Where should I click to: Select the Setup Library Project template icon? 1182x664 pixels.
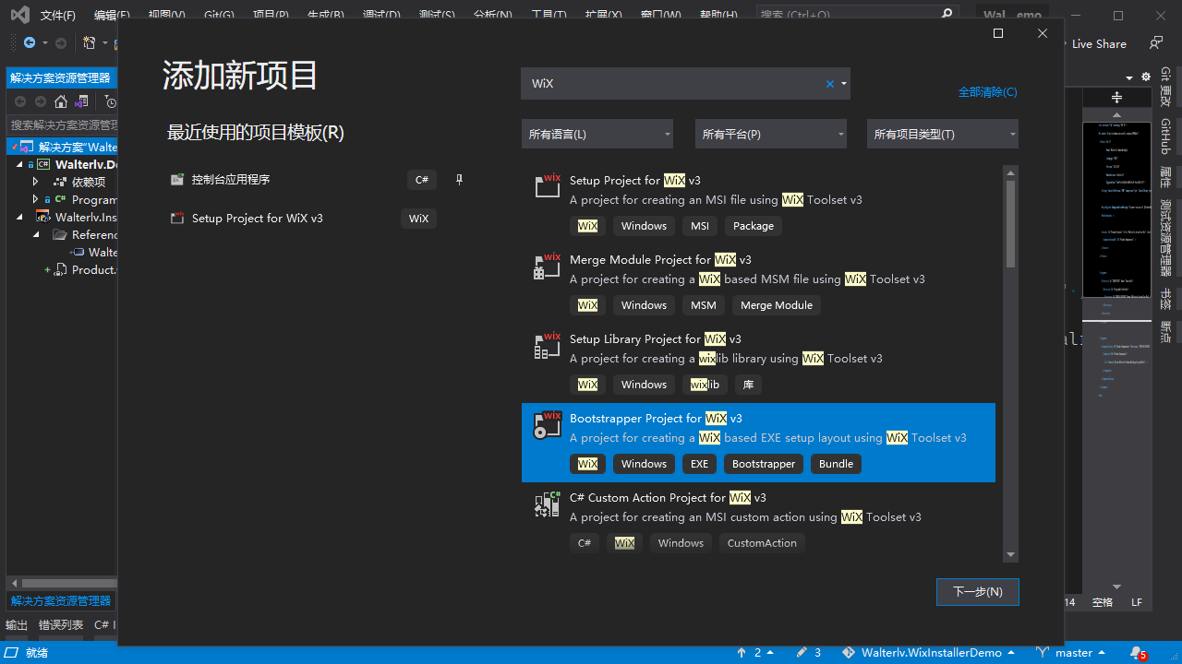[x=548, y=344]
